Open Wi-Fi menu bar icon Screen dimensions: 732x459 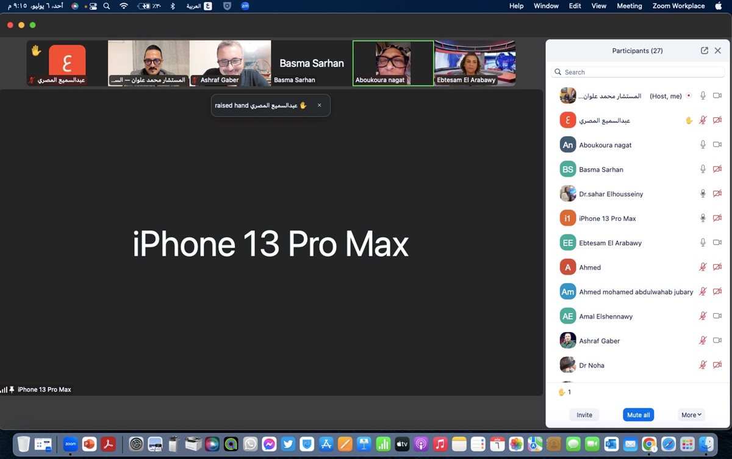[124, 6]
